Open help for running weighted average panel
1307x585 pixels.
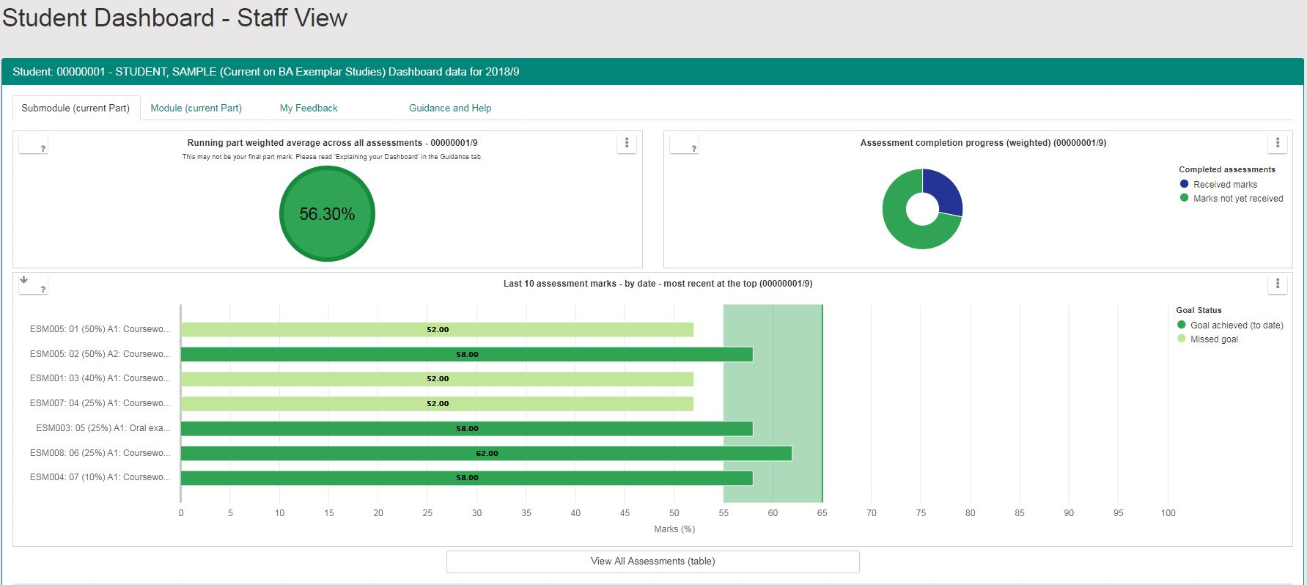(x=43, y=149)
